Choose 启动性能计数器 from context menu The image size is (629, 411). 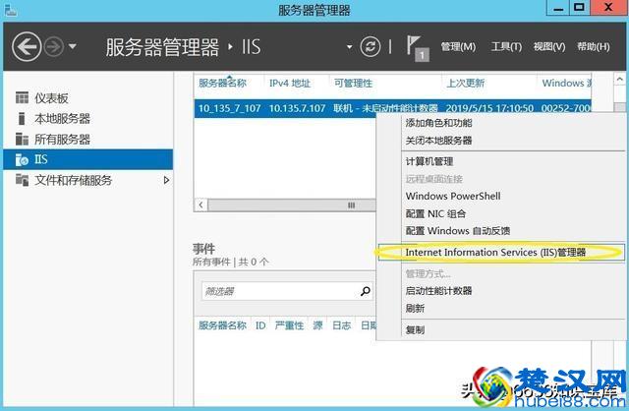click(x=438, y=291)
